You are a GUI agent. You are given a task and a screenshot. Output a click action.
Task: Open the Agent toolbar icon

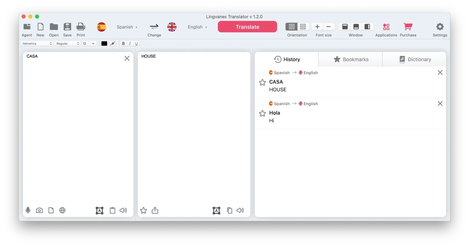point(27,27)
